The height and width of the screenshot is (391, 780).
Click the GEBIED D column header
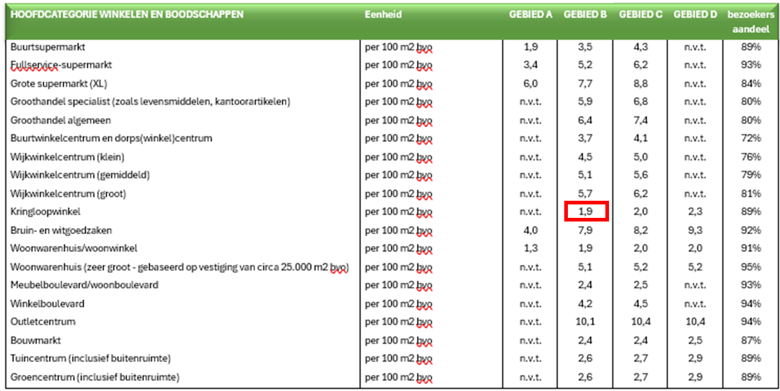tap(695, 15)
